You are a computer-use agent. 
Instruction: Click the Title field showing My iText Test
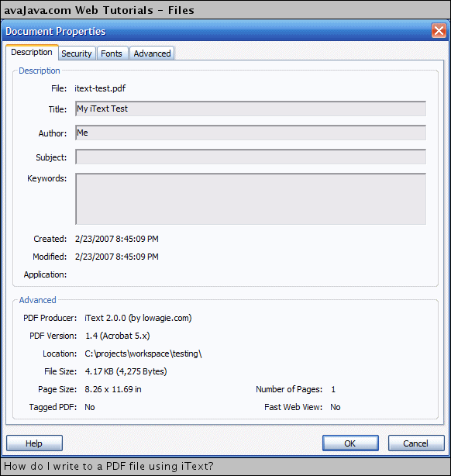click(x=251, y=109)
